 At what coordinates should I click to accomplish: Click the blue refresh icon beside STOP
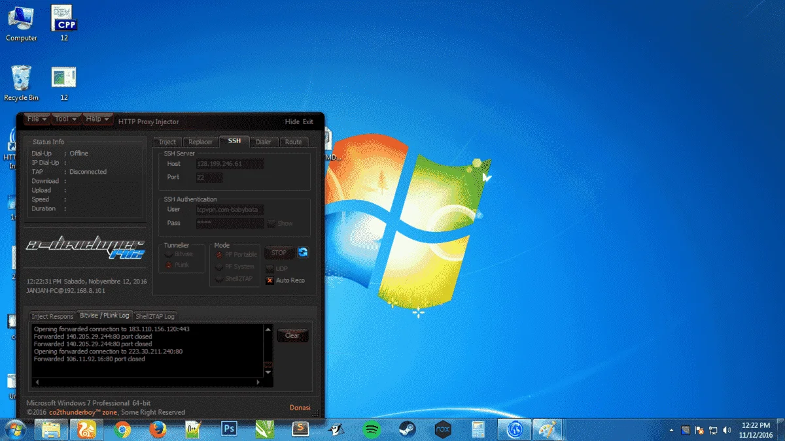point(303,252)
